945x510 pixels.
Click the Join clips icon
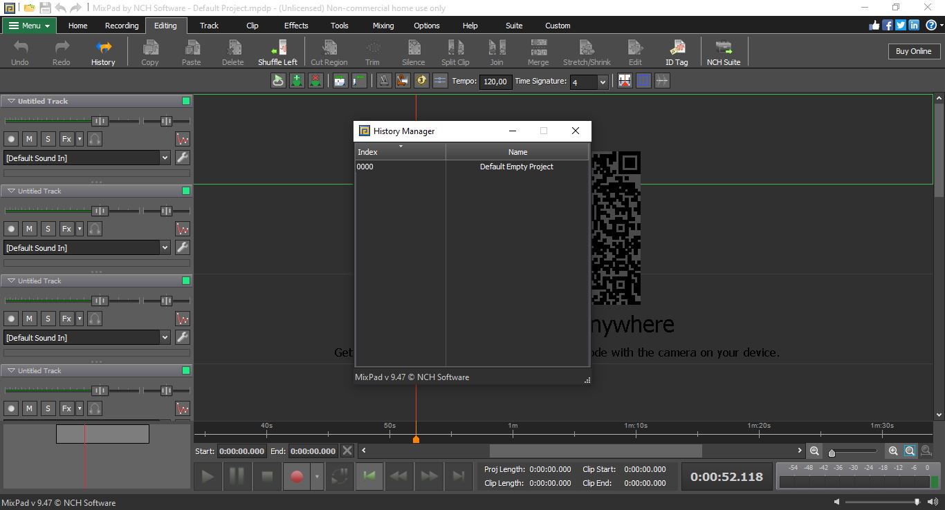497,53
